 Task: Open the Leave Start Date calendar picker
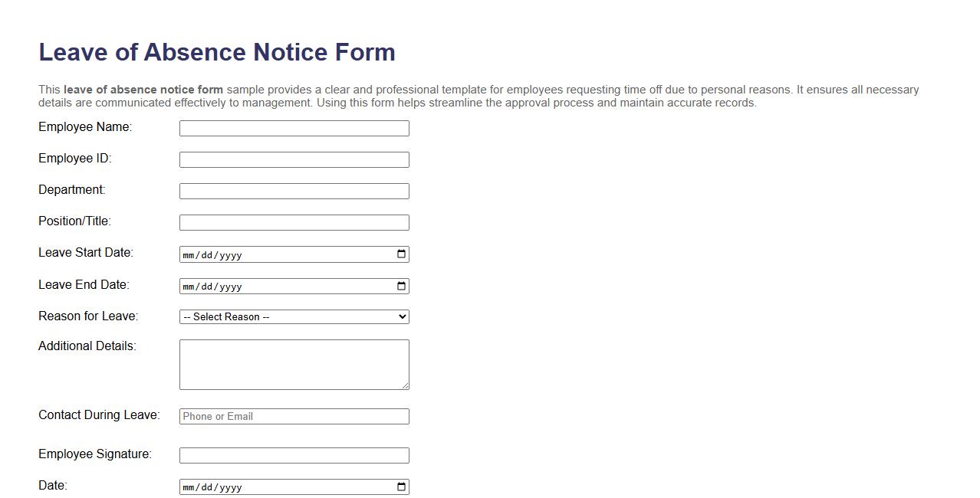pyautogui.click(x=400, y=254)
